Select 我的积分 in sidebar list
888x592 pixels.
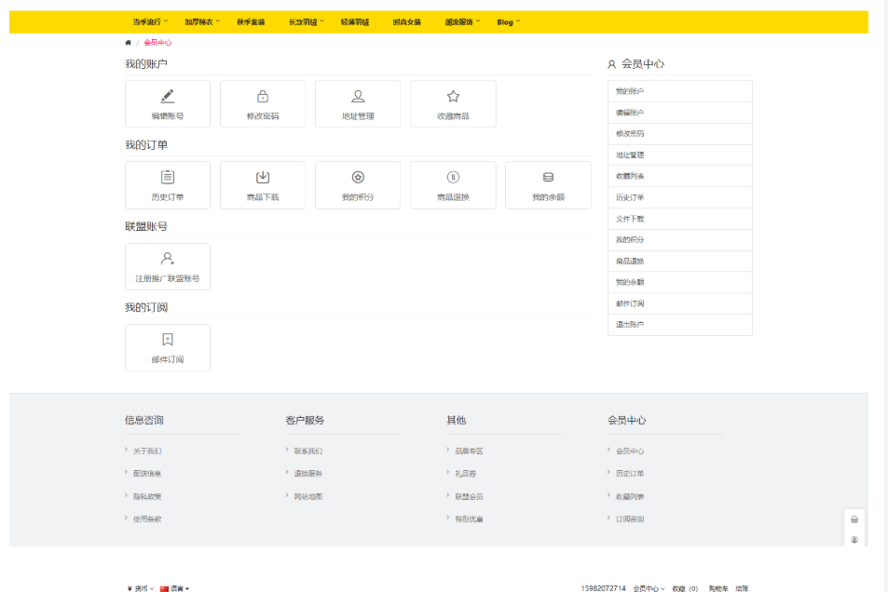(680, 240)
